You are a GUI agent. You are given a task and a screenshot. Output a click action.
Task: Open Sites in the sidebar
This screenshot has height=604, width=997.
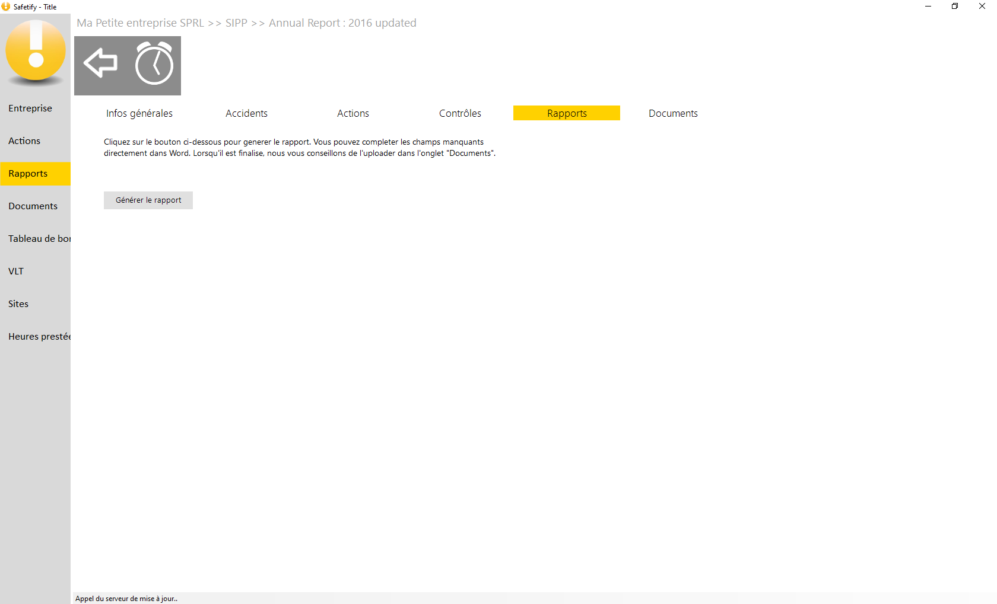[x=35, y=304]
